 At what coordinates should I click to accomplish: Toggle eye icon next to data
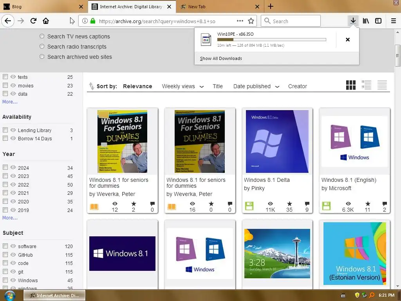point(13,93)
